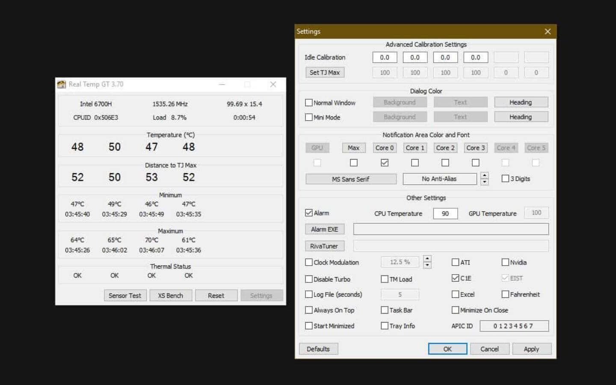The height and width of the screenshot is (385, 616).
Task: Open the MS Sans Serif font selector
Action: [351, 179]
